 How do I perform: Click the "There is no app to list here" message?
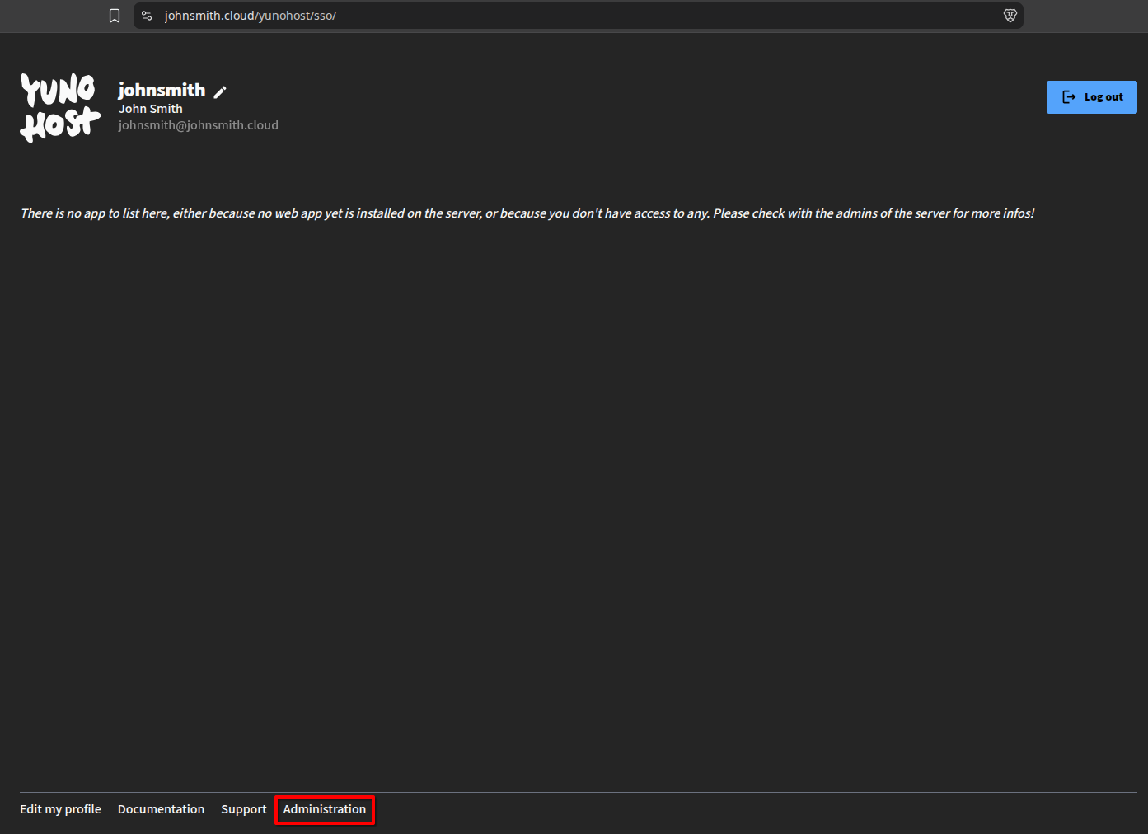[527, 213]
